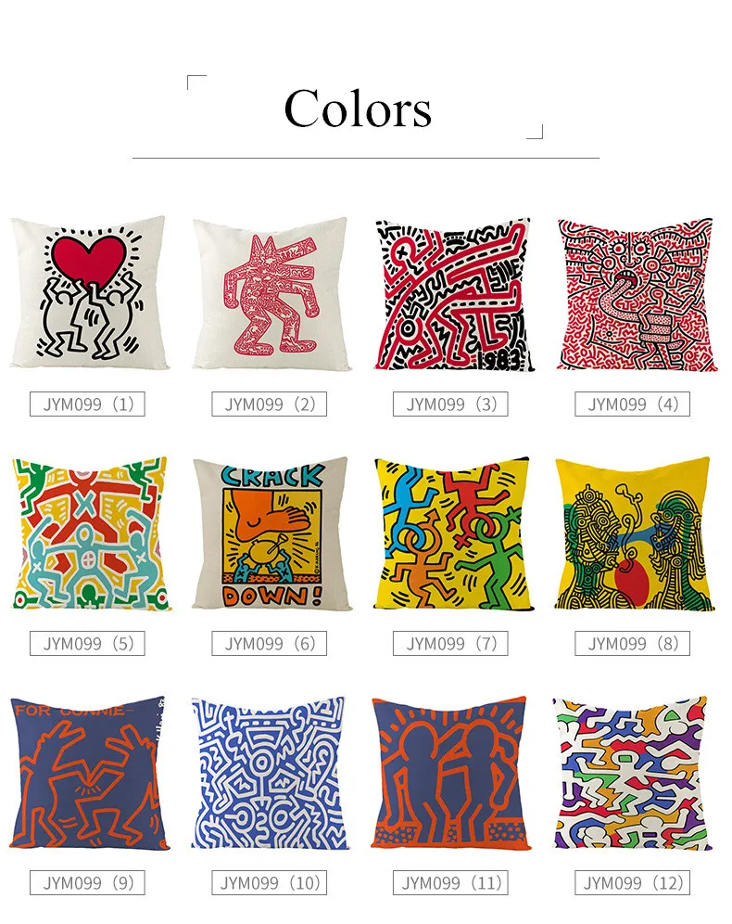732x924 pixels.
Task: Choose the colorful stacked figures pillow
Action: [x=90, y=533]
